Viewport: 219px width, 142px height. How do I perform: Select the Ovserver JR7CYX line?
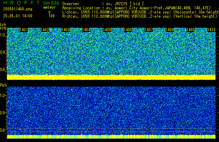[103, 4]
